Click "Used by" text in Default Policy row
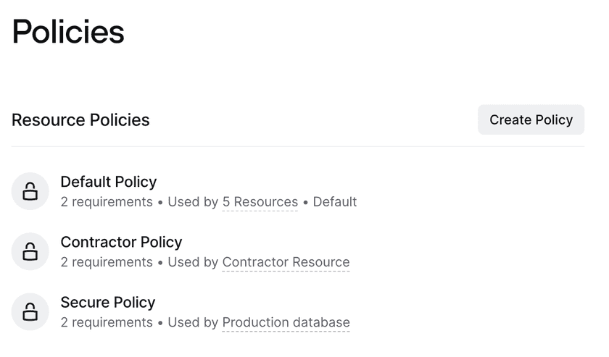Screen dimensions: 609x357 click(x=193, y=202)
